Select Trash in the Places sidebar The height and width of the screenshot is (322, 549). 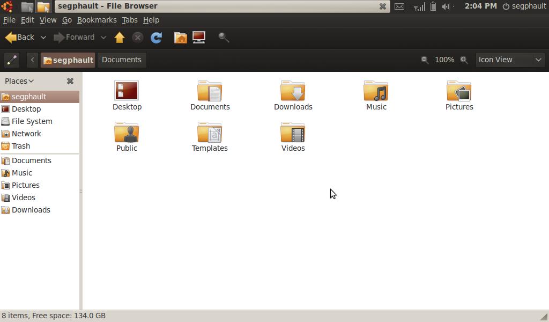point(21,146)
